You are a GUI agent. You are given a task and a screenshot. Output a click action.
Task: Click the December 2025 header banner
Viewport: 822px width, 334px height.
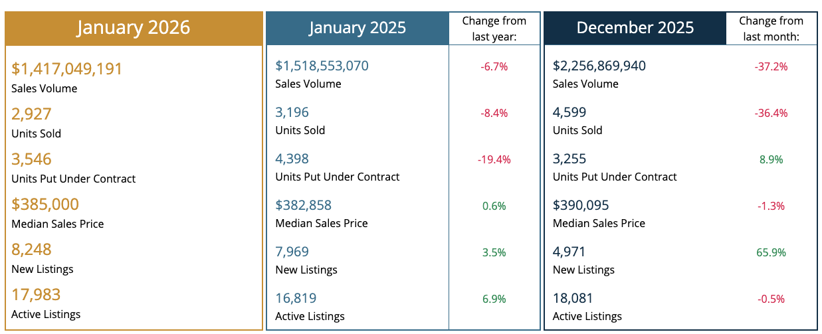[635, 28]
